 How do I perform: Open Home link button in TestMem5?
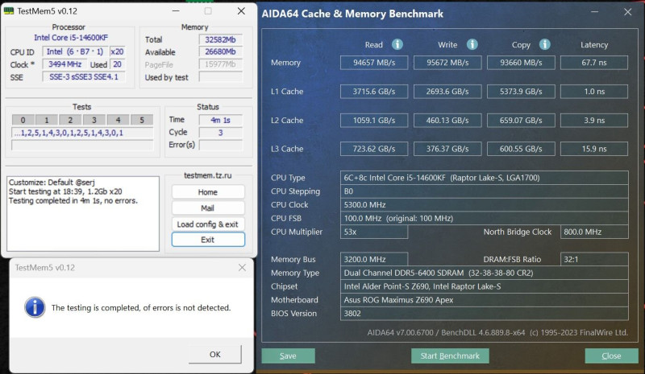pos(208,192)
